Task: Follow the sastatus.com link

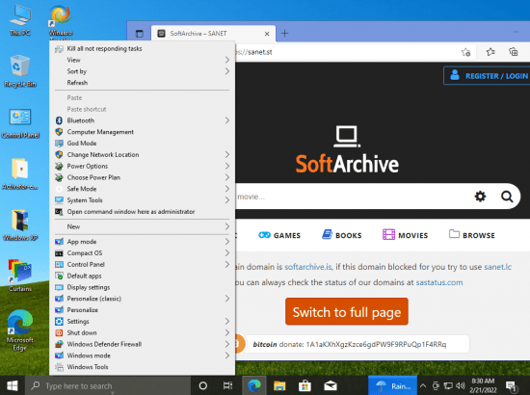Action: (x=439, y=282)
